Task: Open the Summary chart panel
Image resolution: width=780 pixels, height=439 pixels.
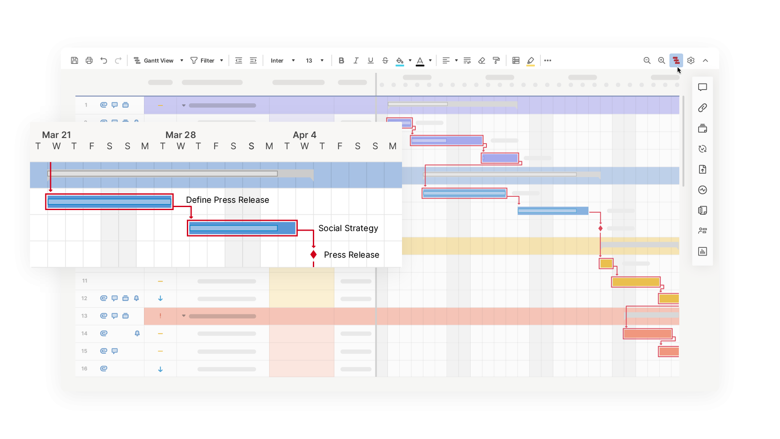Action: coord(702,252)
